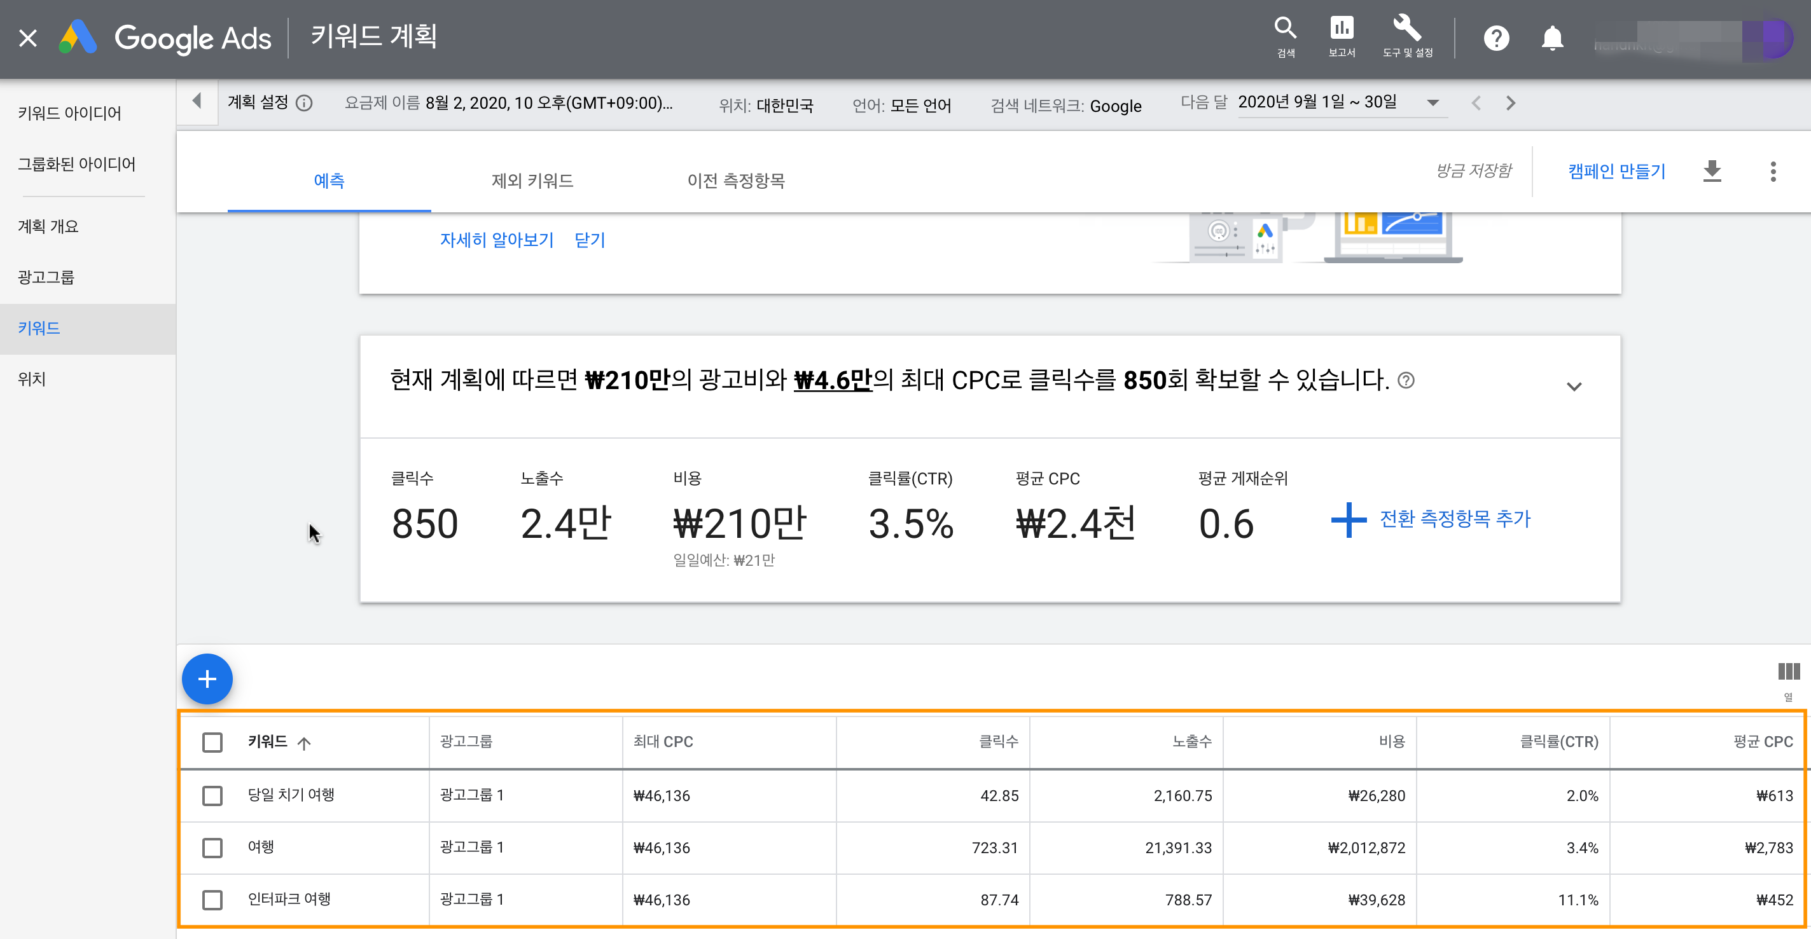Switch to the 제외 키워드 tab

[x=532, y=181]
